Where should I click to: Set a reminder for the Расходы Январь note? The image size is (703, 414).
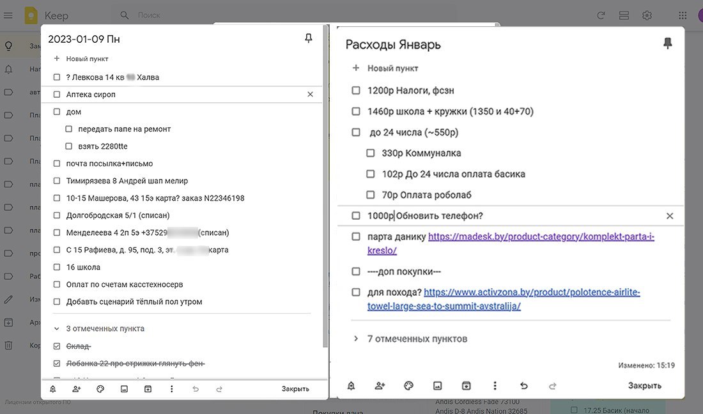click(351, 386)
